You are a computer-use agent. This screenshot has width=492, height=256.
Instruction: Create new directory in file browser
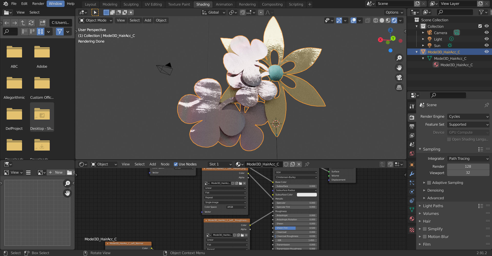pyautogui.click(x=43, y=23)
